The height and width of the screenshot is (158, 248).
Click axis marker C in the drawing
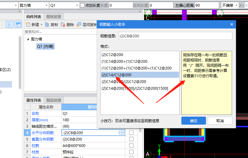click(x=148, y=18)
